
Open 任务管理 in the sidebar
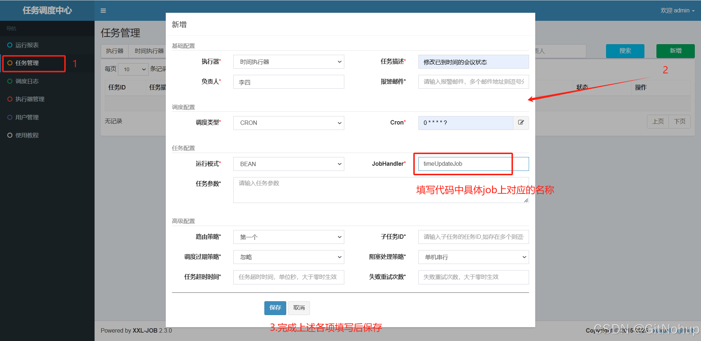click(x=47, y=63)
